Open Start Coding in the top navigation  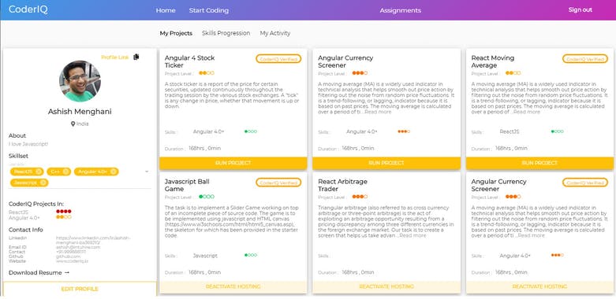(208, 10)
